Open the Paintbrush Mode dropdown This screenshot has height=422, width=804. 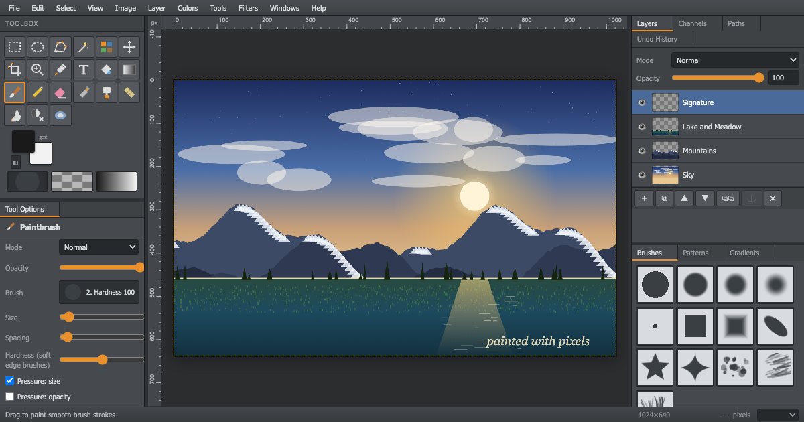point(99,247)
